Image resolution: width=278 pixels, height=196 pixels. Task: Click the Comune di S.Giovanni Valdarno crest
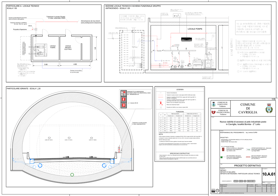coord(213,105)
